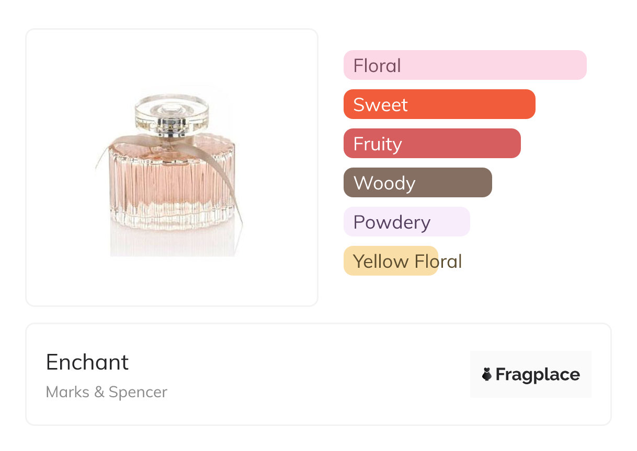Screen dimensions: 637x451
Task: Click the Marks & Spencer brand name
Action: [107, 392]
